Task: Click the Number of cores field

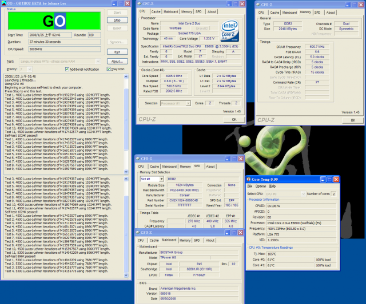Action: (334, 194)
